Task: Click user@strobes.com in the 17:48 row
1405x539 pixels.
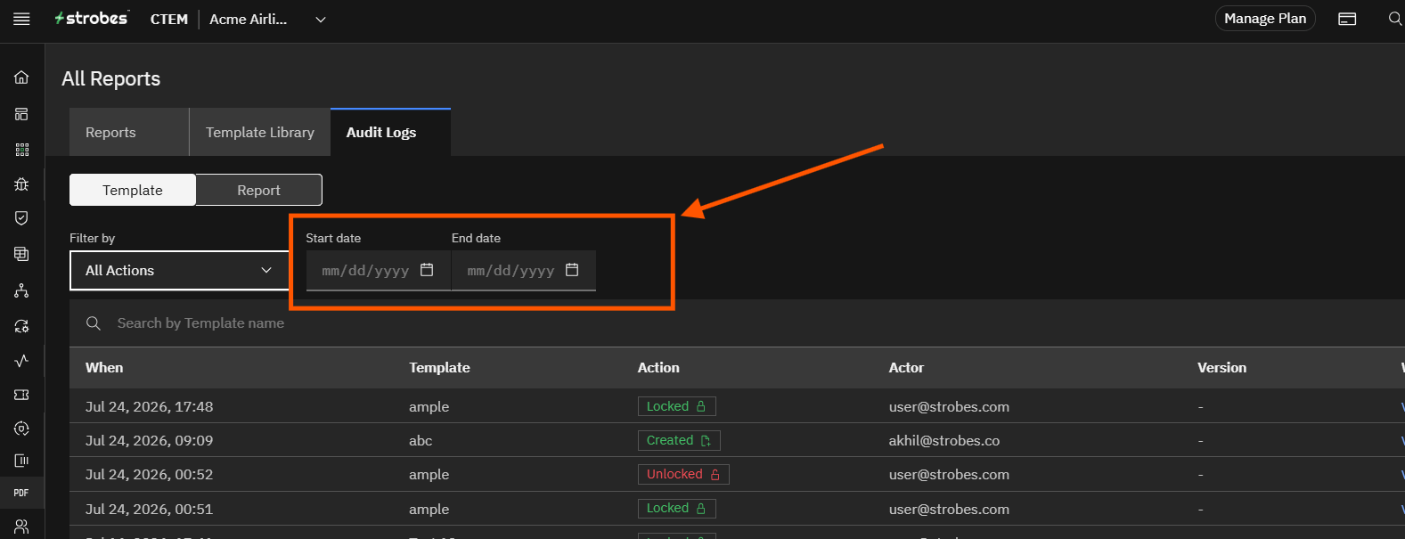Action: point(949,407)
